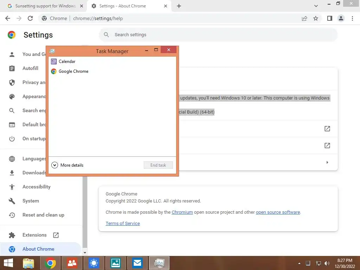Maximize the Task Manager window

point(156,50)
